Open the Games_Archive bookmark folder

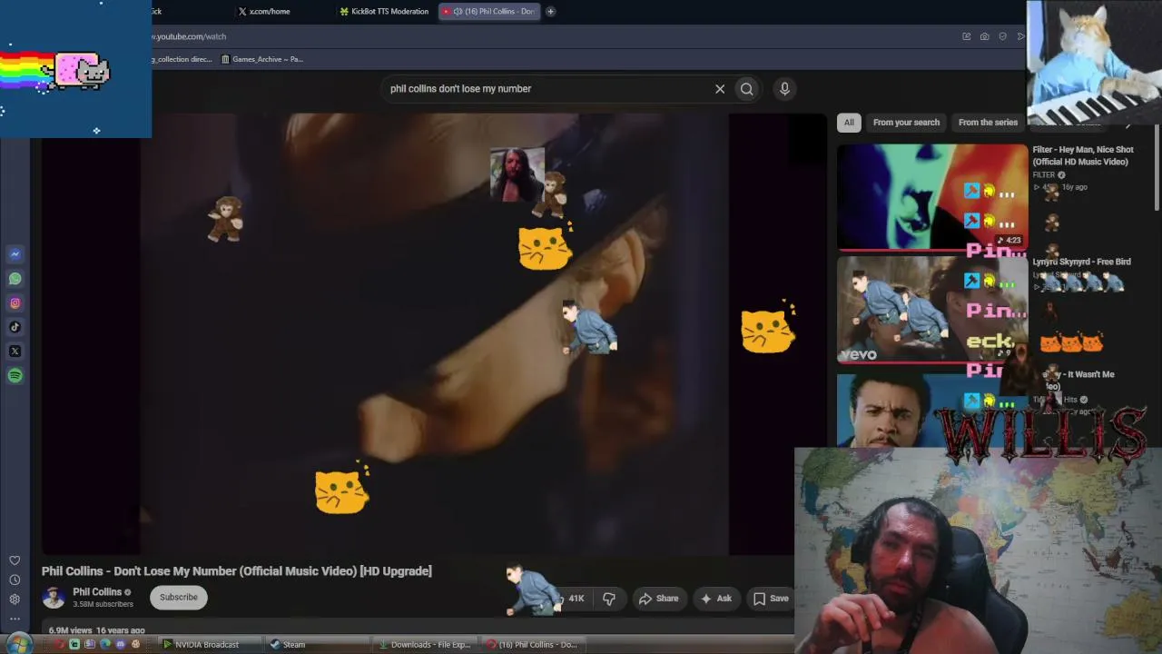pos(262,59)
